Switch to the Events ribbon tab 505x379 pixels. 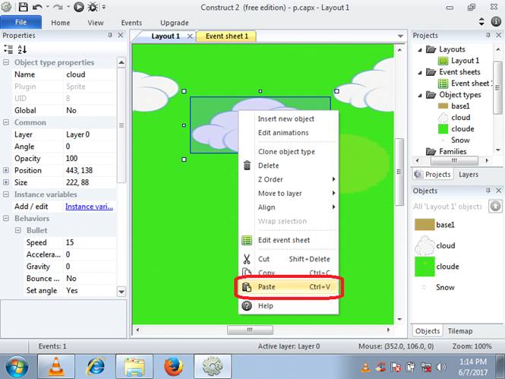(x=131, y=23)
